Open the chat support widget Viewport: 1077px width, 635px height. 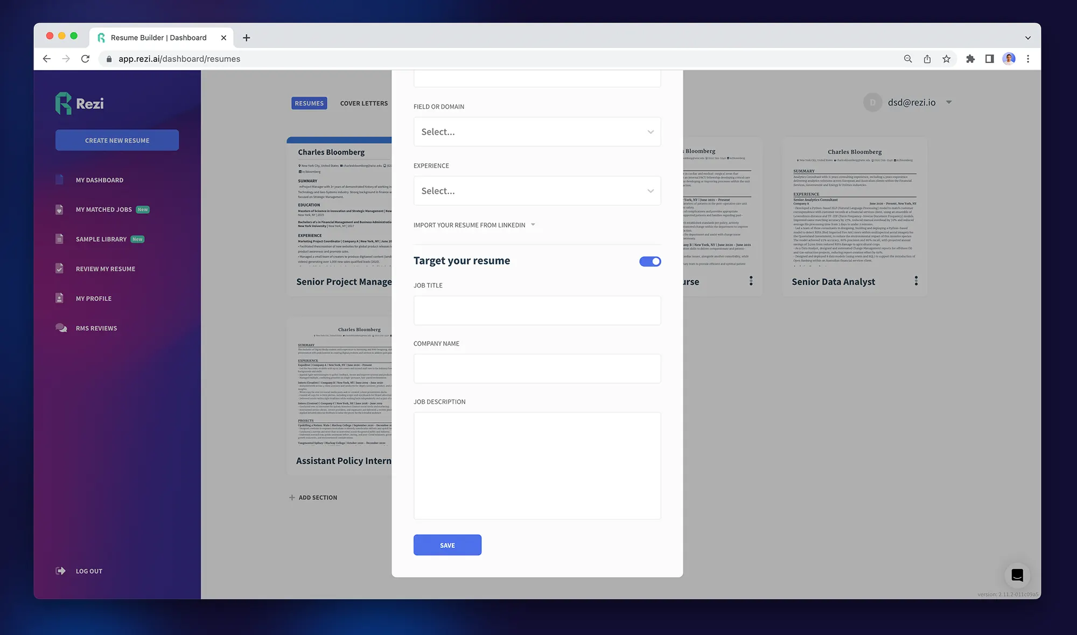[1017, 575]
